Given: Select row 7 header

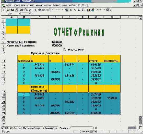Looking at the screenshot, I should [4, 42].
